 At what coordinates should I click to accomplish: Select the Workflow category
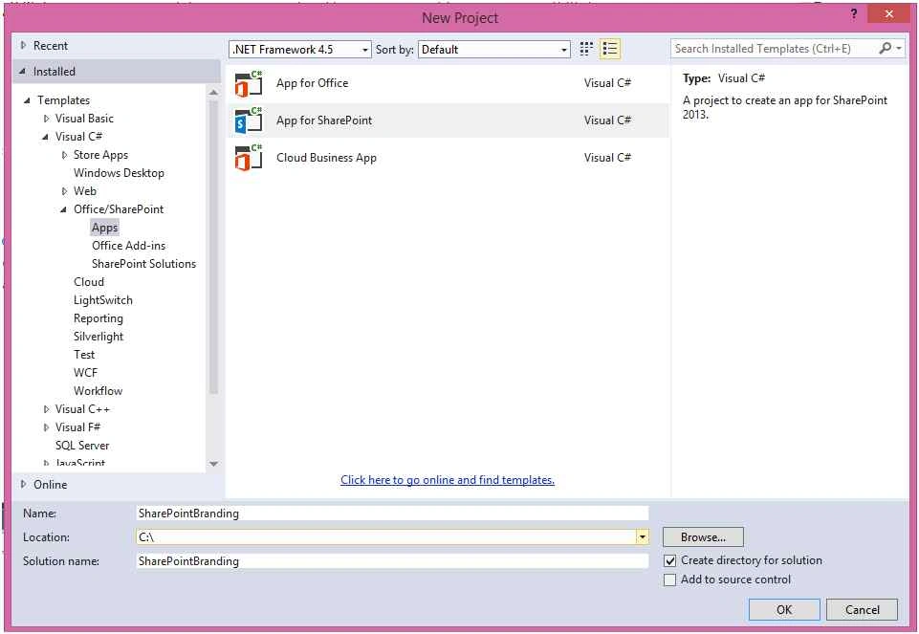98,391
